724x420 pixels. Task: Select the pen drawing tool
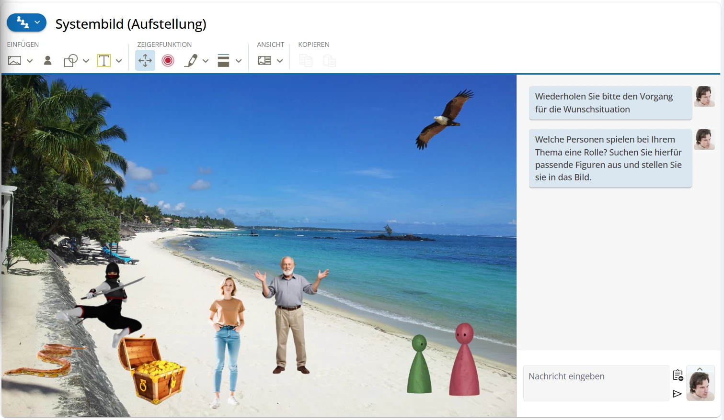click(191, 61)
